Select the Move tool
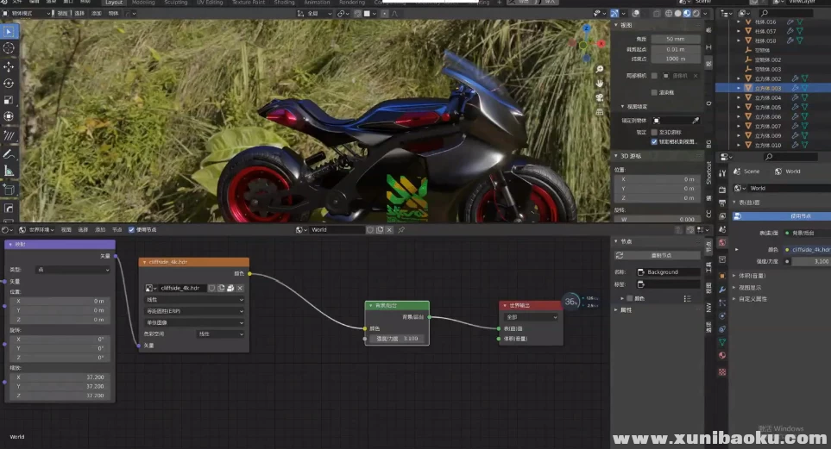 [x=9, y=66]
